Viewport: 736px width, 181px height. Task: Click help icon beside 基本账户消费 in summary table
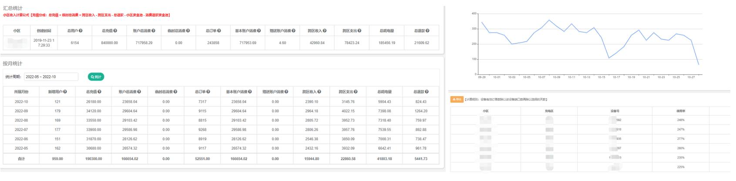(x=259, y=31)
